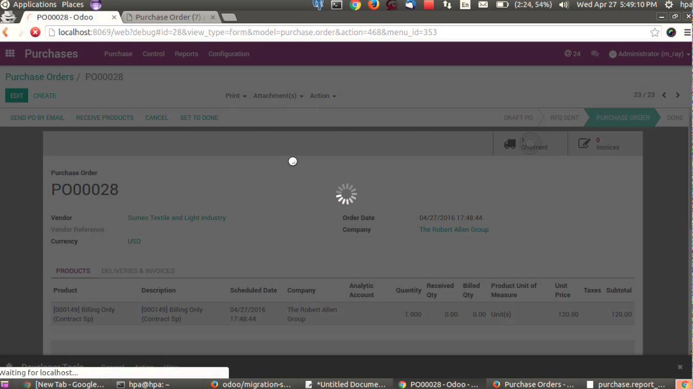Launch Chrome from the top panel
The height and width of the screenshot is (389, 693).
[x=355, y=5]
